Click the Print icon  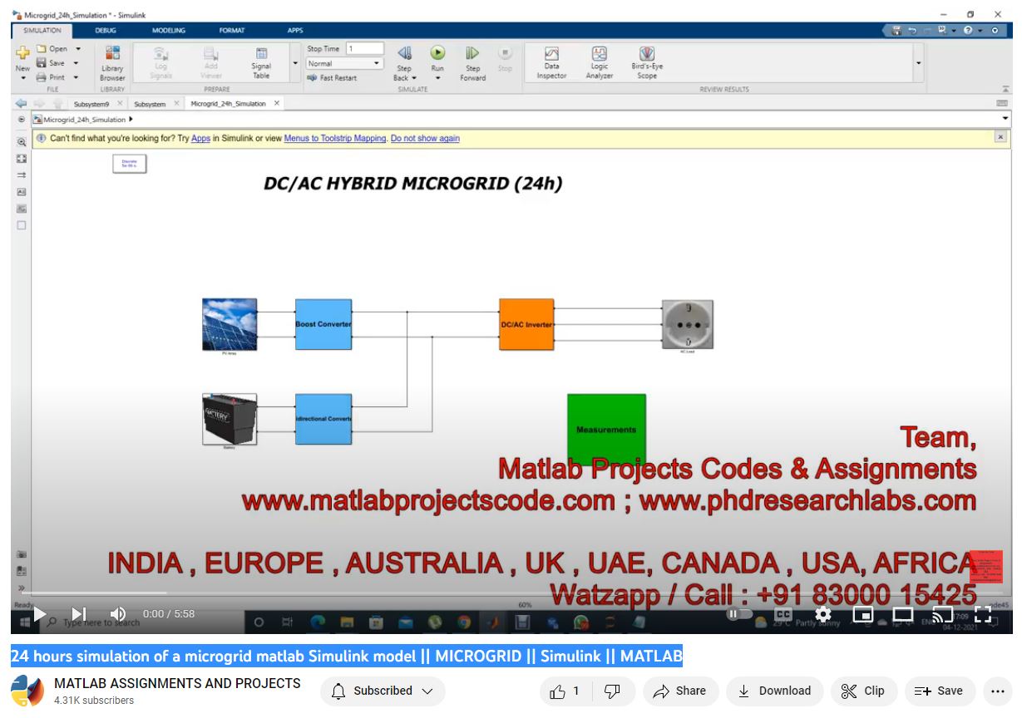click(41, 77)
